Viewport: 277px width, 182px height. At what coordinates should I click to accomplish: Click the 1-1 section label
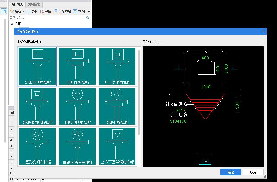[205, 162]
